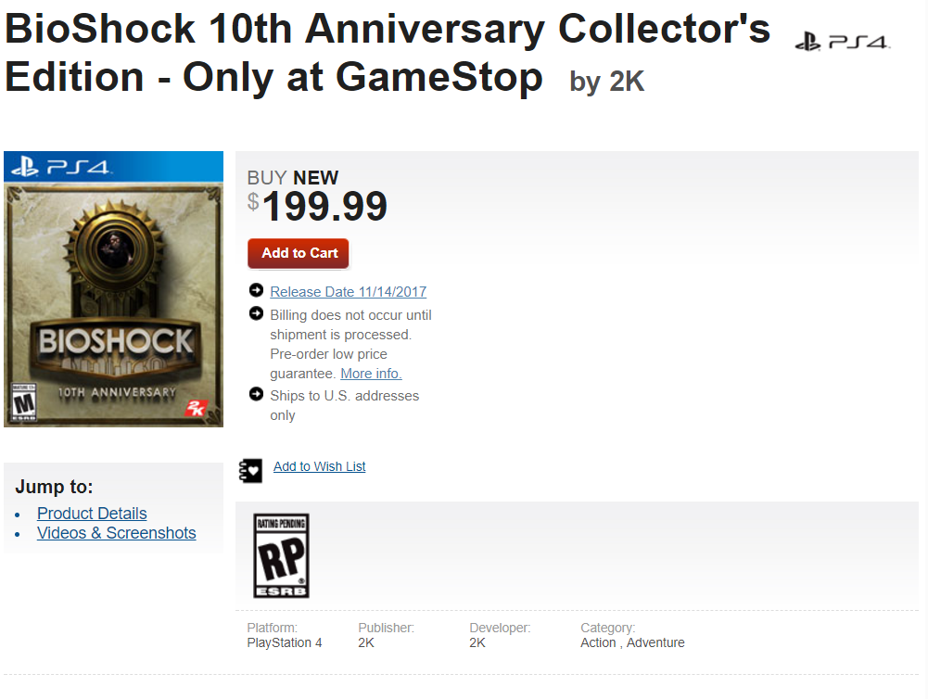Click the ESRB Rating Pending badge

[x=281, y=555]
